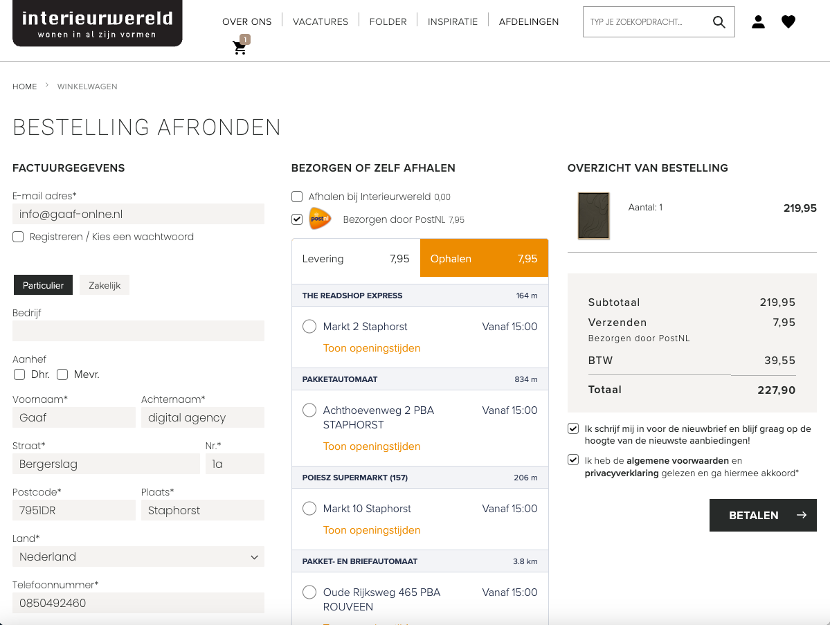The height and width of the screenshot is (625, 830).
Task: Expand Toon openingstijden for Readshop Express
Action: click(x=371, y=348)
